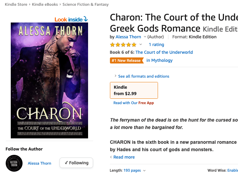
Task: Click Alessa Thorn author avatar logo
Action: pyautogui.click(x=14, y=163)
